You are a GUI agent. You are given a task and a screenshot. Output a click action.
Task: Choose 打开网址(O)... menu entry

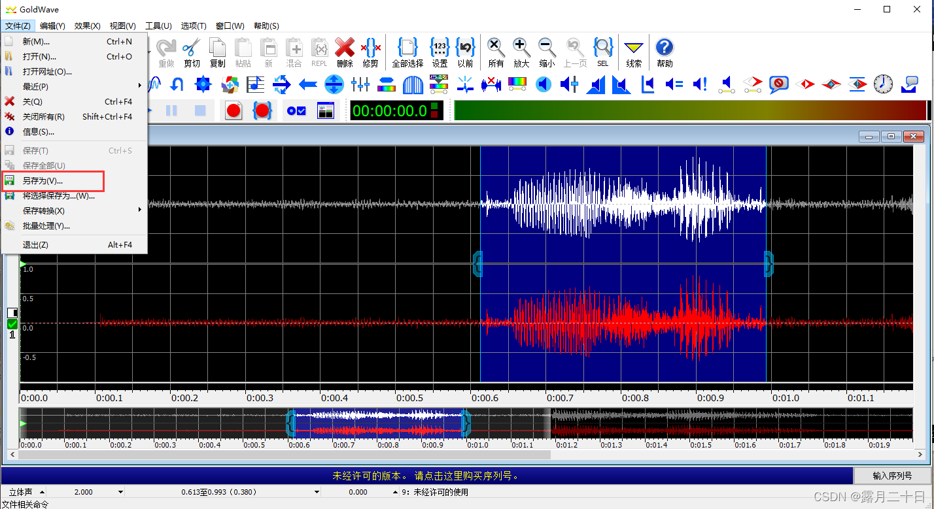tap(74, 71)
